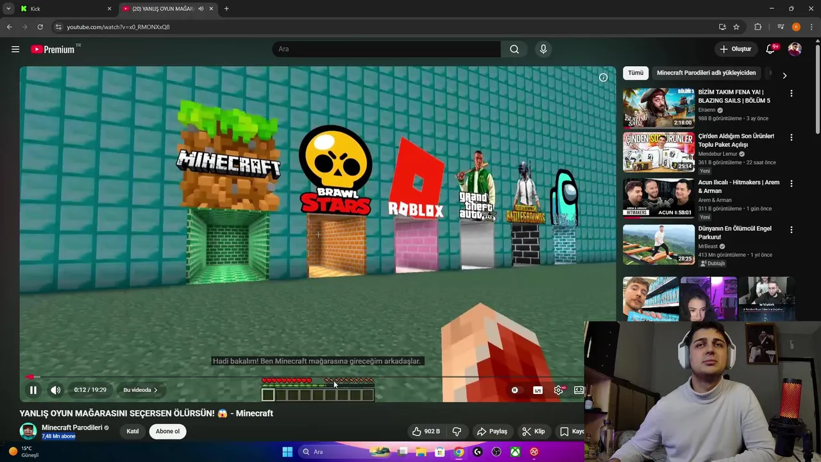The image size is (821, 462).
Task: Pause the video with the pause button
Action: (33, 389)
